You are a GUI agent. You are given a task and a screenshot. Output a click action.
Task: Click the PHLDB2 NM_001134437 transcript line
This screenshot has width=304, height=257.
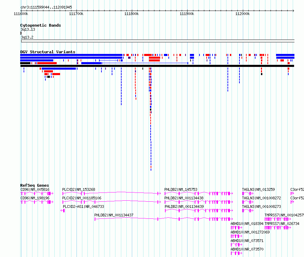click(164, 219)
